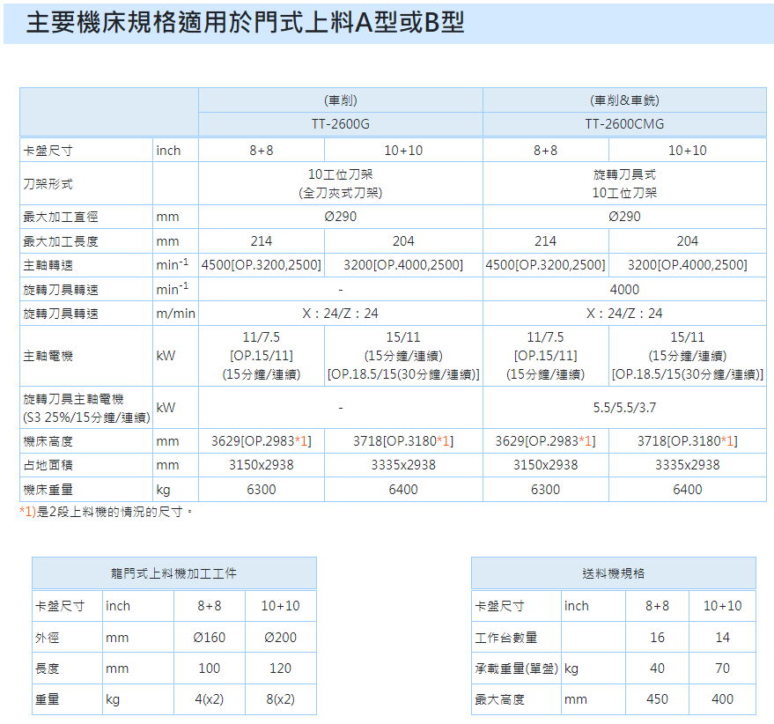The height and width of the screenshot is (724, 774).
Task: Click the 16 worktable count value
Action: tap(657, 638)
